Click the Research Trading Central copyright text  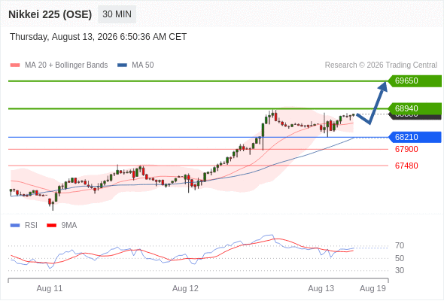point(381,65)
